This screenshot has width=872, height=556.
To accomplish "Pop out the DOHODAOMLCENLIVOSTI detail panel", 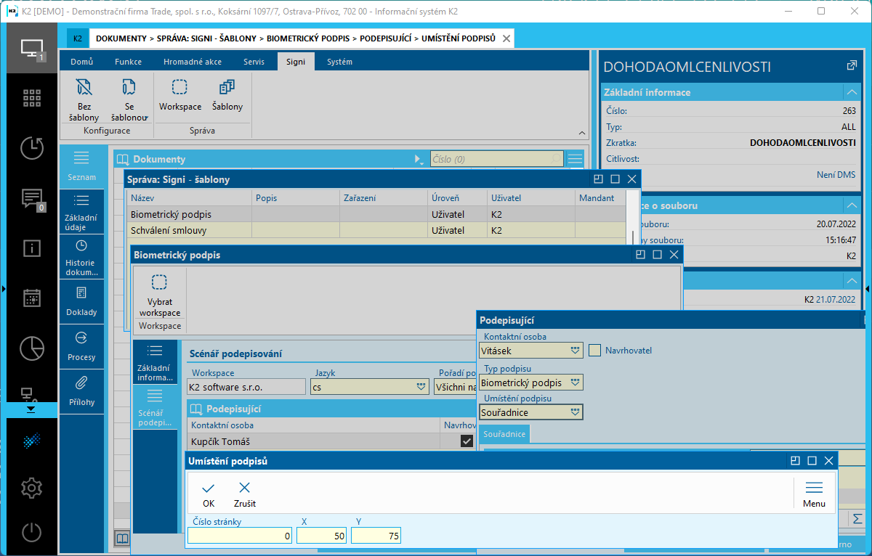I will pyautogui.click(x=852, y=65).
